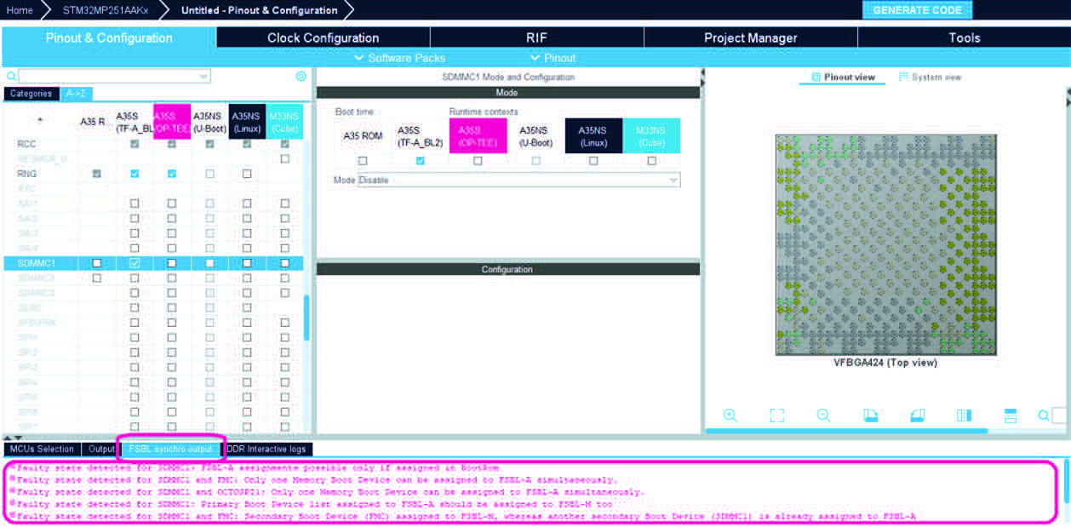Image resolution: width=1071 pixels, height=527 pixels.
Task: Click Untitled - Pinout & Configuration breadcrumb
Action: click(x=259, y=10)
